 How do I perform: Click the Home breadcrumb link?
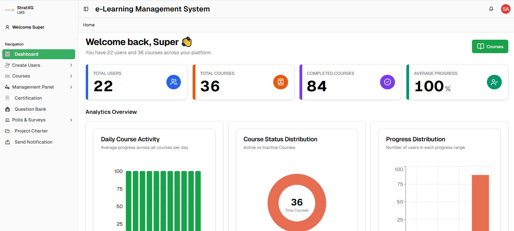89,25
